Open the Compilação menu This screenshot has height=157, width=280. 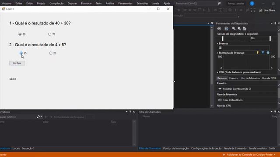(56, 3)
